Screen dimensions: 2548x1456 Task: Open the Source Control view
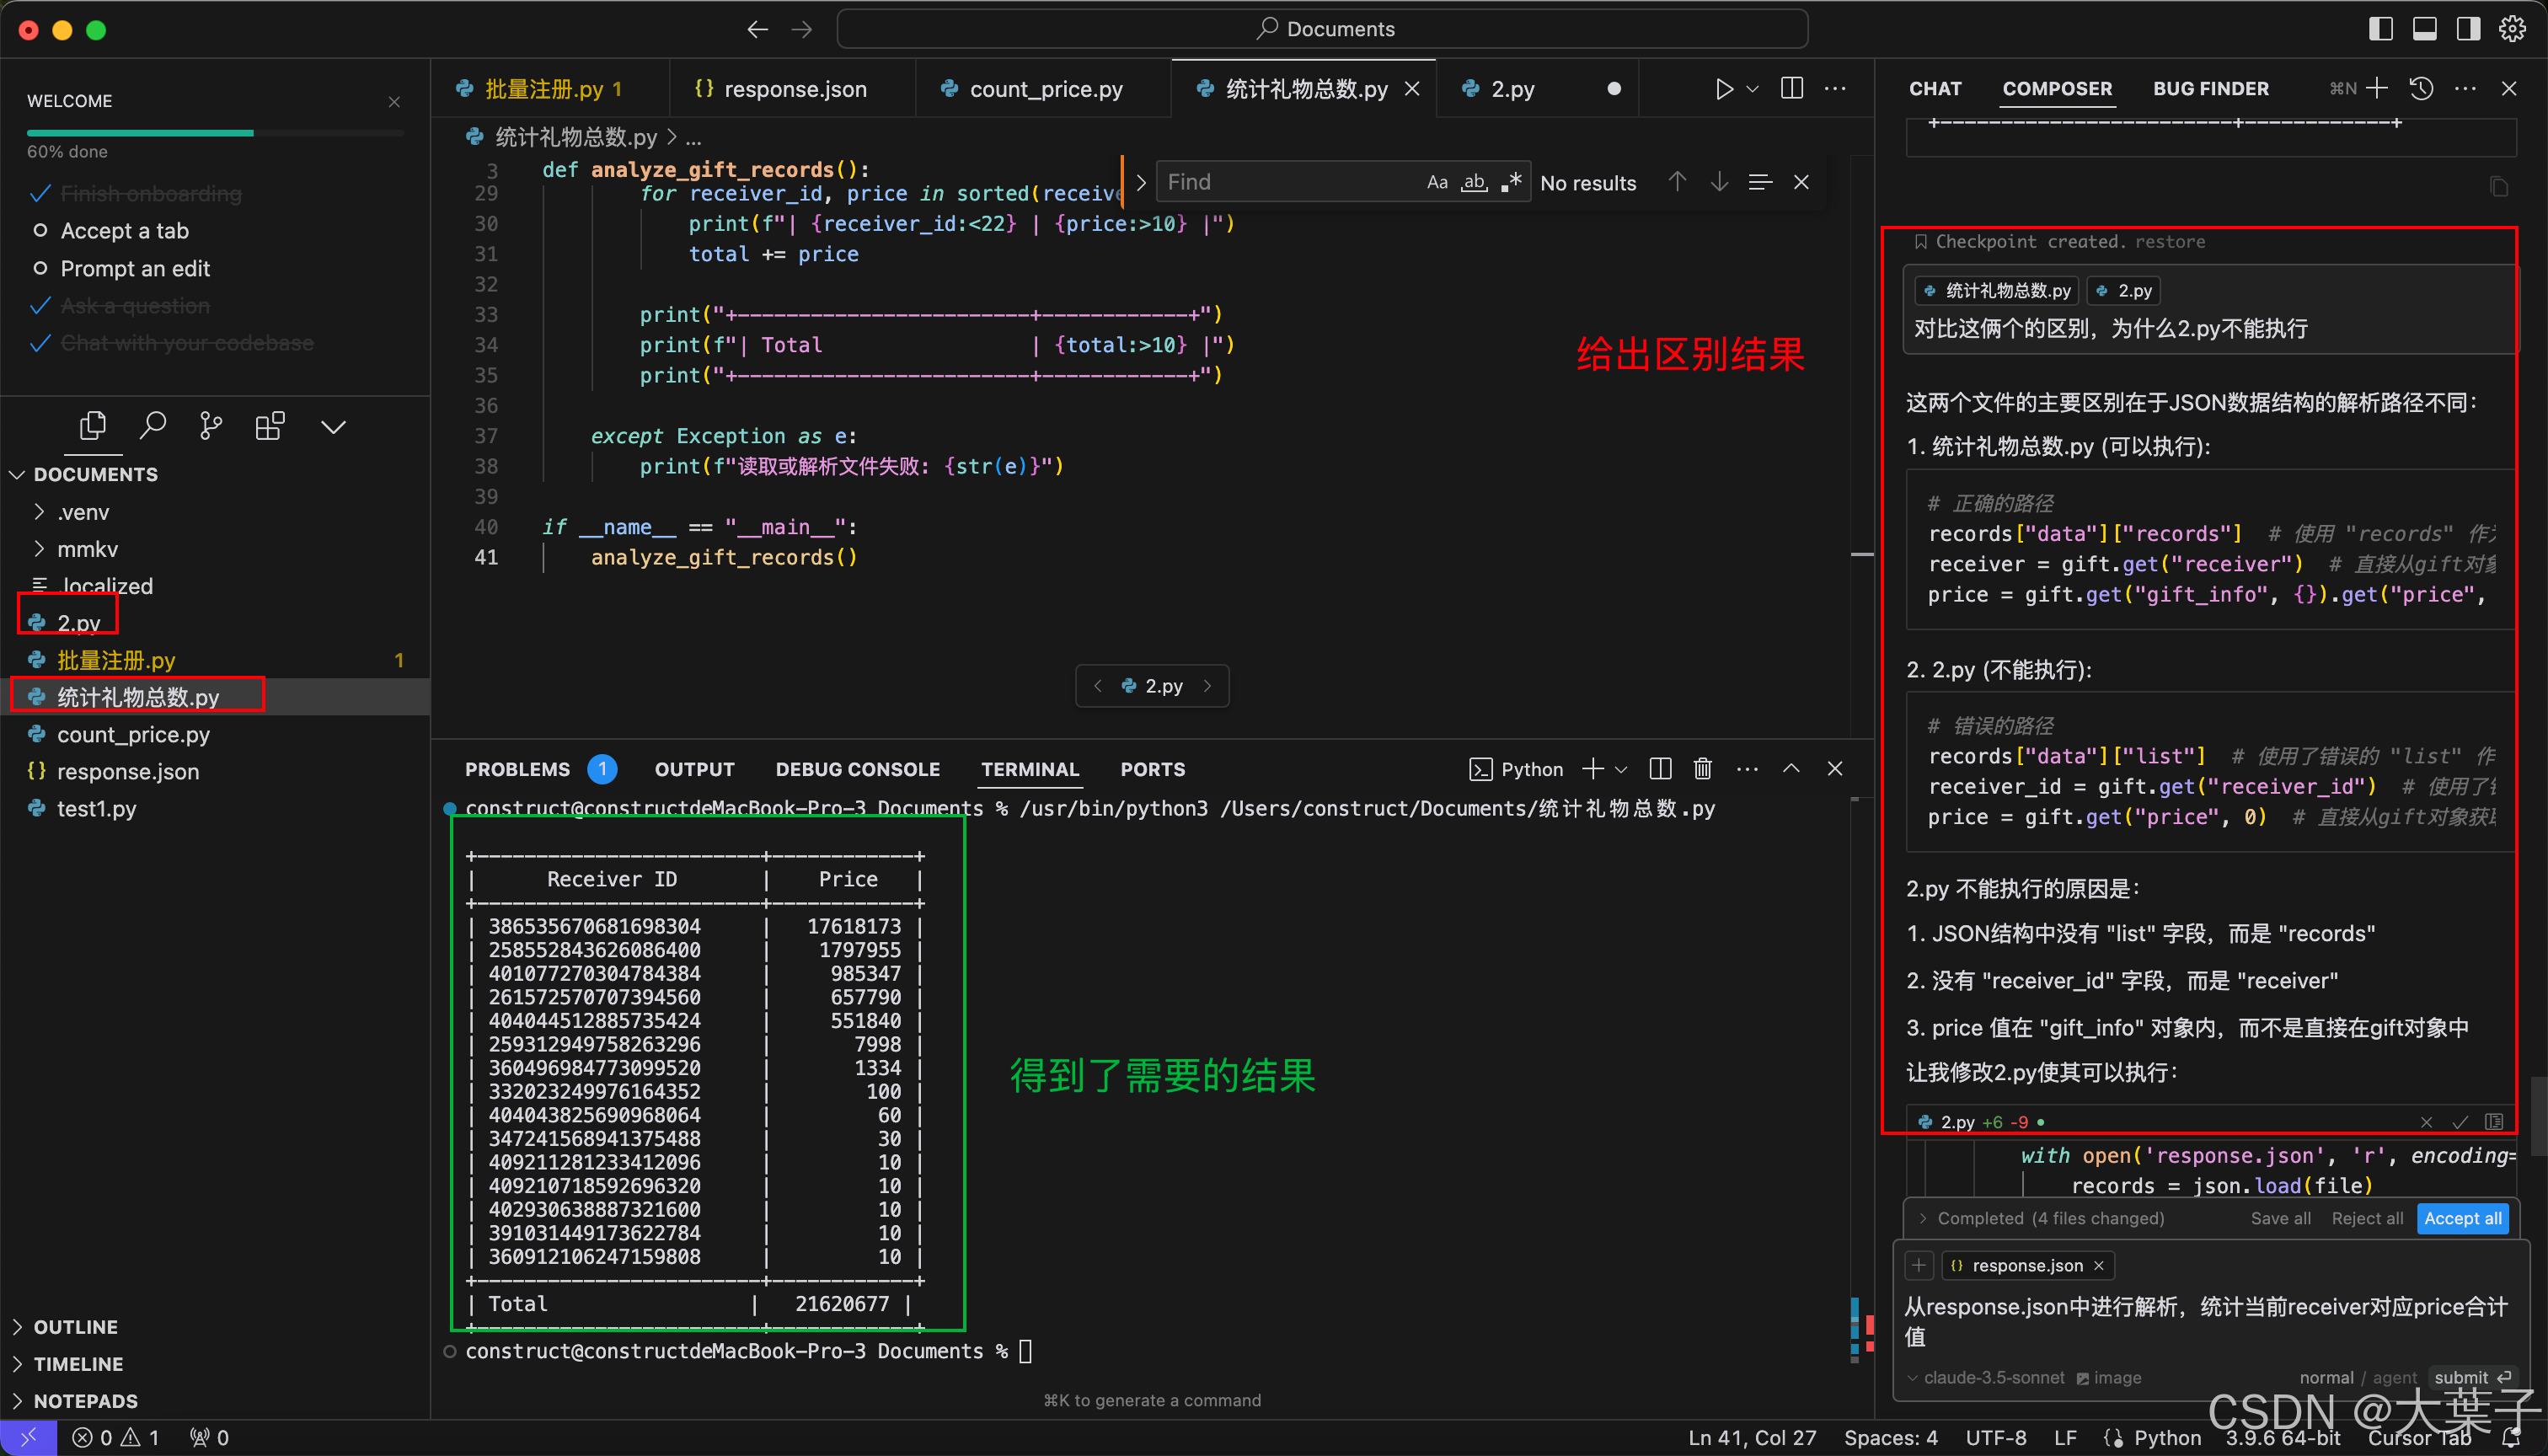tap(211, 425)
